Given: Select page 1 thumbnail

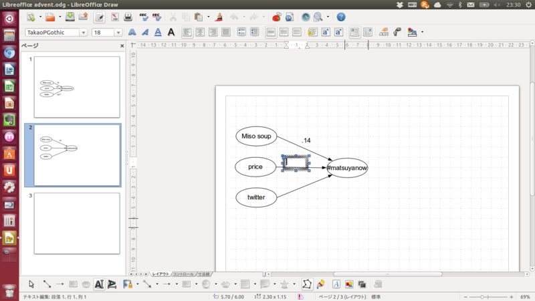Looking at the screenshot, I should (77, 87).
